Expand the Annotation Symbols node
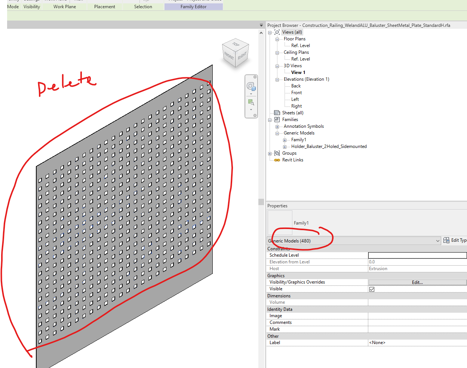This screenshot has height=368, width=467. (x=277, y=127)
